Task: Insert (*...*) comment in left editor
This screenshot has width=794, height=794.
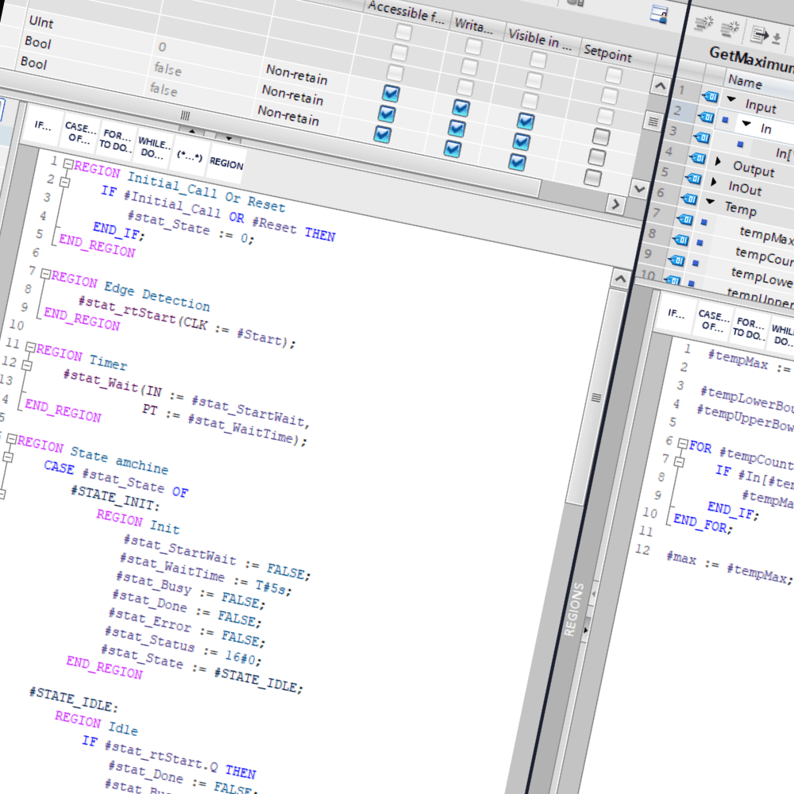Action: point(190,156)
